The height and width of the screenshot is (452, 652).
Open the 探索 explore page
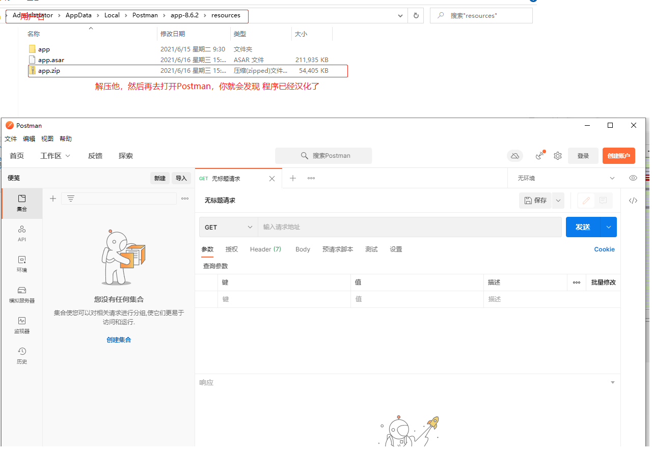126,156
